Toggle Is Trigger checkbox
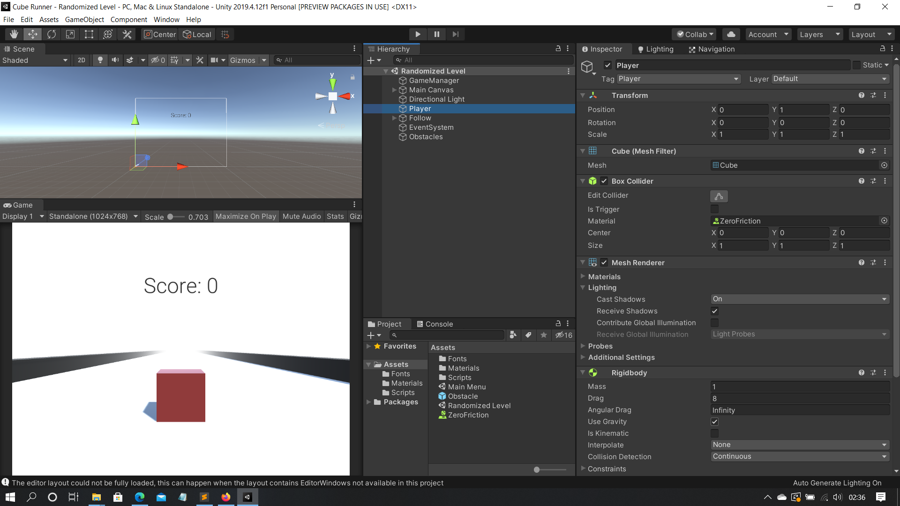Screen dimensions: 900x506 click(714, 209)
